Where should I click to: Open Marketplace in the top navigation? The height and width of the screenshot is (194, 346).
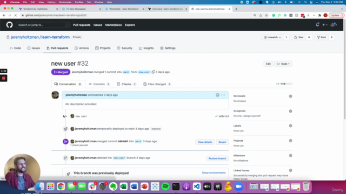[114, 25]
